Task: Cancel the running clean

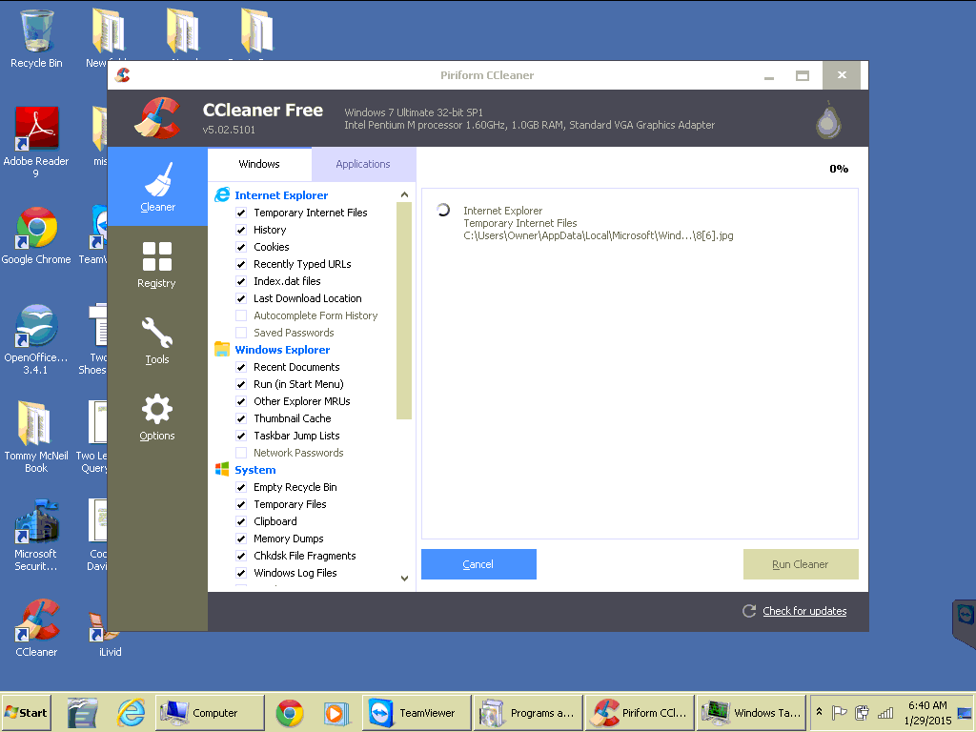Action: [x=478, y=564]
